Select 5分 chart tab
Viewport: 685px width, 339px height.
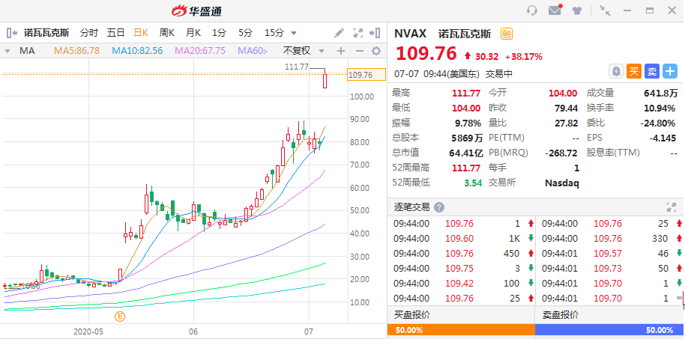point(246,33)
